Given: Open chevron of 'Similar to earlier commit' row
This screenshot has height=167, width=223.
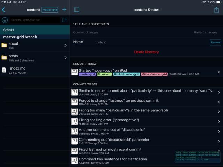Looking at the screenshot, I should click(x=219, y=92).
